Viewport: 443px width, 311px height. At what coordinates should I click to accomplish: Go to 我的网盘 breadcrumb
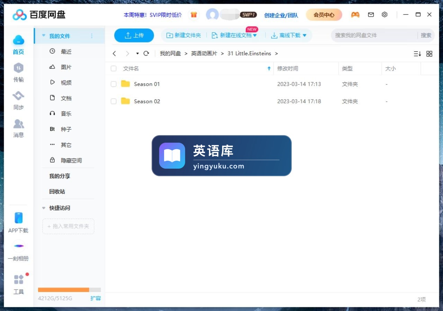coord(170,54)
